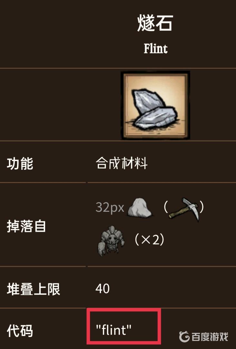Click the 功能 row label
This screenshot has height=349, width=236.
[x=20, y=164]
